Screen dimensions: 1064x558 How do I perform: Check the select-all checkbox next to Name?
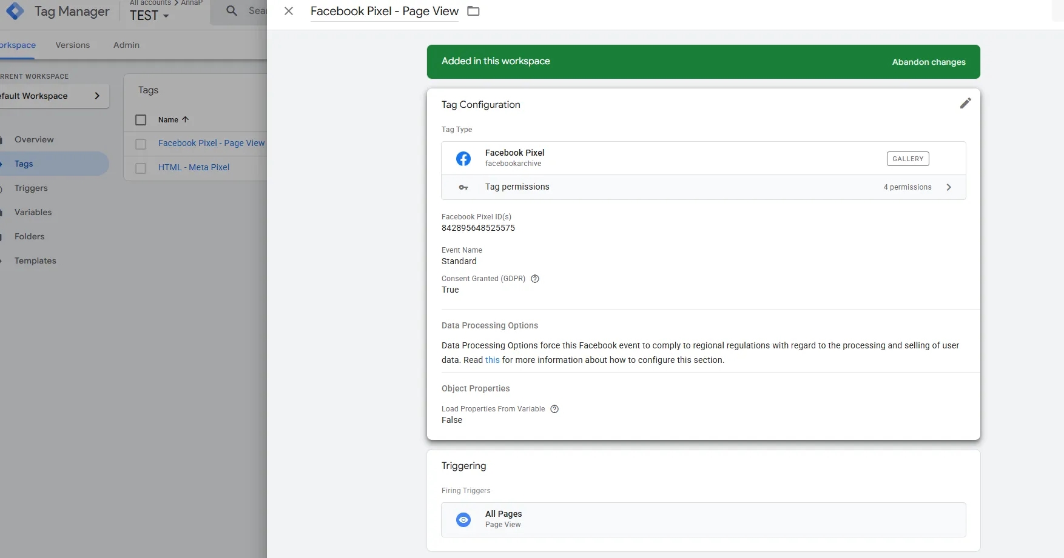[x=141, y=120]
